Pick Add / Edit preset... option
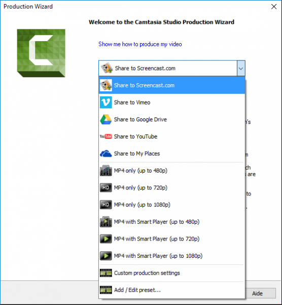 [x=172, y=290]
